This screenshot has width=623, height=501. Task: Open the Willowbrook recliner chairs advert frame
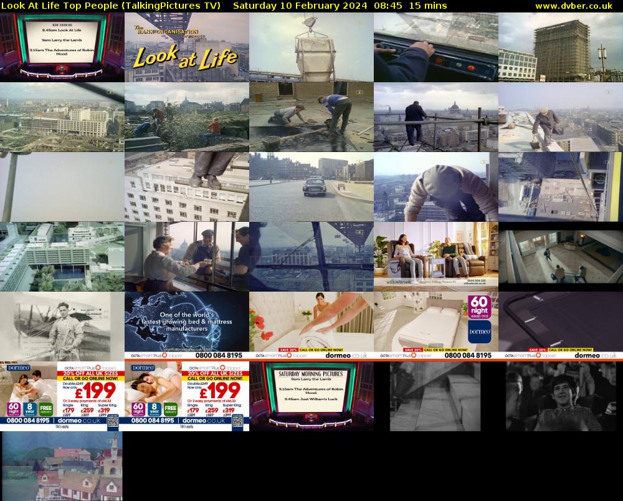click(436, 257)
